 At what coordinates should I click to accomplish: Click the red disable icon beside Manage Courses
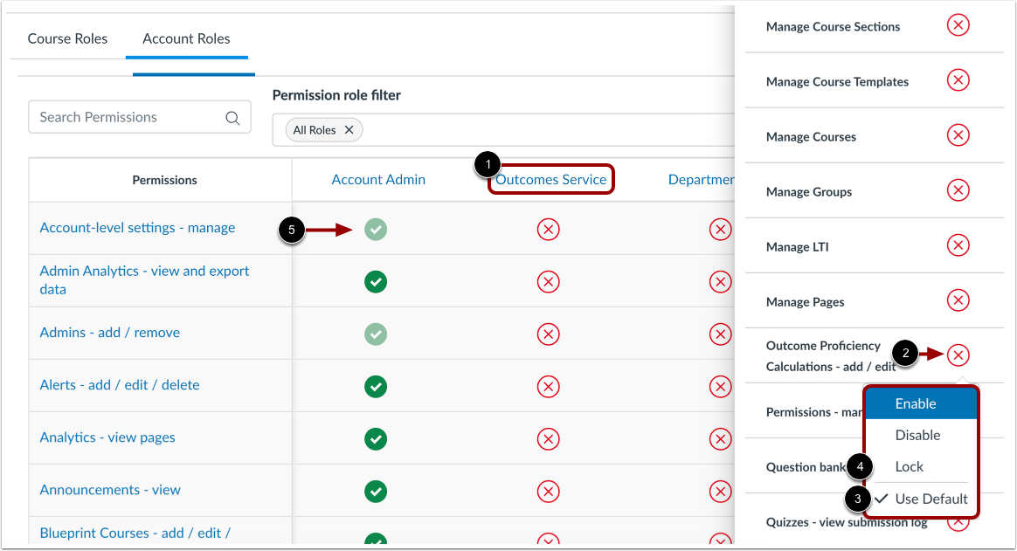coord(958,135)
